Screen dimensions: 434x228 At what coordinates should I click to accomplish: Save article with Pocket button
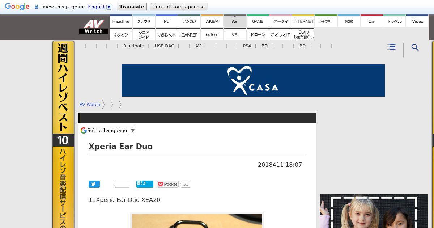[168, 184]
